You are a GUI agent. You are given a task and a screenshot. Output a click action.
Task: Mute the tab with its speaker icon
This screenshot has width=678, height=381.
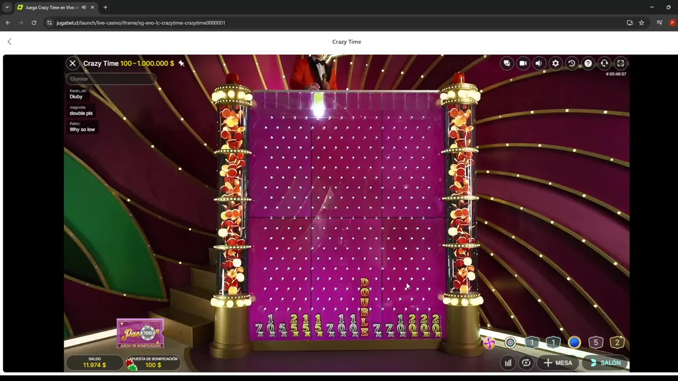tap(83, 7)
